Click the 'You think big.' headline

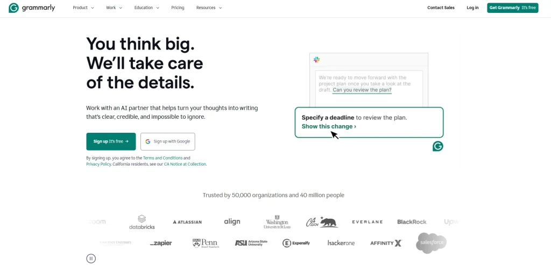(140, 44)
